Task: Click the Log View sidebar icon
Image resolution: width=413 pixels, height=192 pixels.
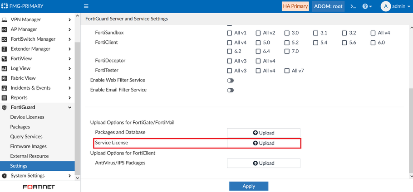Action: coord(5,68)
